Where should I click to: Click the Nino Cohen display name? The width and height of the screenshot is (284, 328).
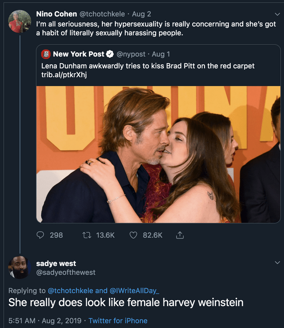(56, 14)
